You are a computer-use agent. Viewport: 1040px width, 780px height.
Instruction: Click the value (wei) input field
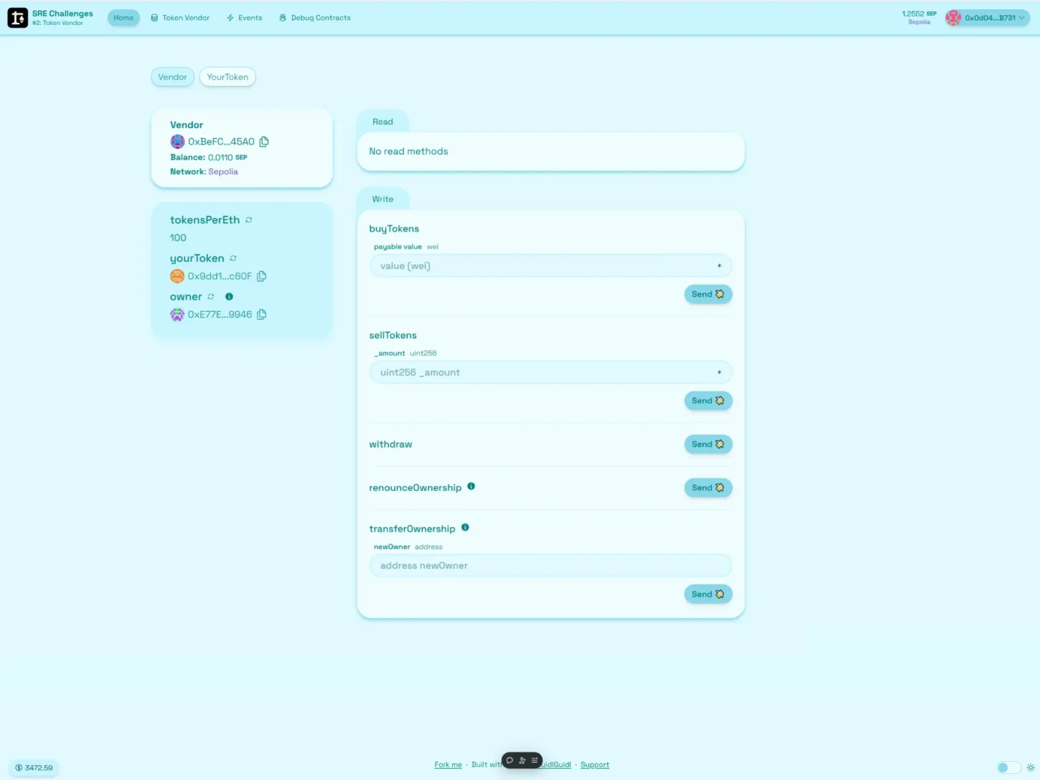[550, 265]
